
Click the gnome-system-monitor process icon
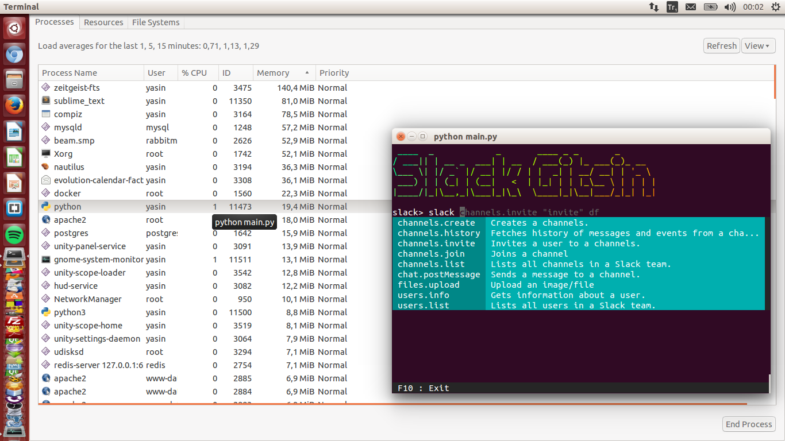(x=46, y=259)
